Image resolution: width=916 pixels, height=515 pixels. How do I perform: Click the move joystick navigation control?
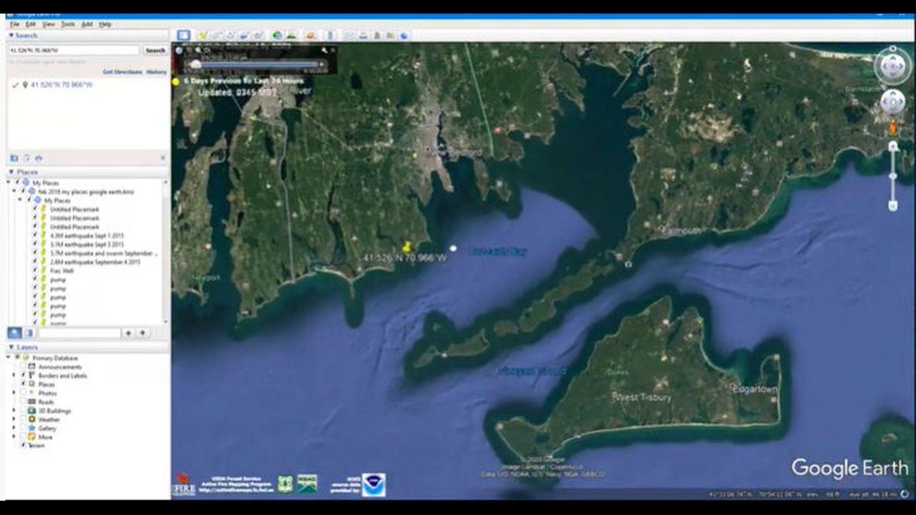click(892, 102)
